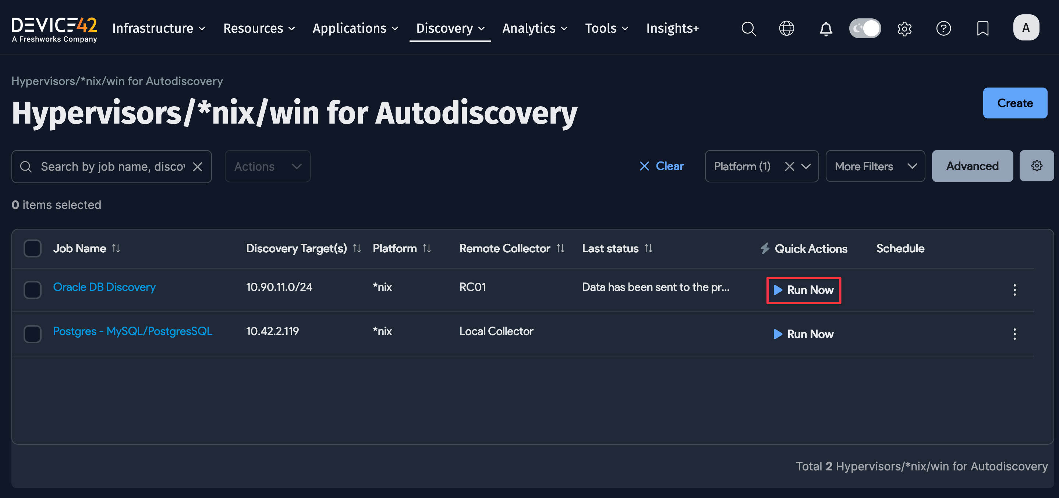Click the help question mark icon
The width and height of the screenshot is (1059, 498).
pos(943,29)
